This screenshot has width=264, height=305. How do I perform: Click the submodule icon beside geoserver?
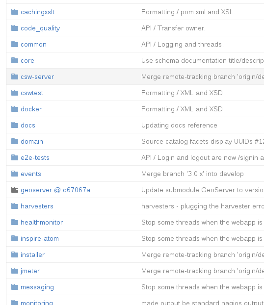15,190
